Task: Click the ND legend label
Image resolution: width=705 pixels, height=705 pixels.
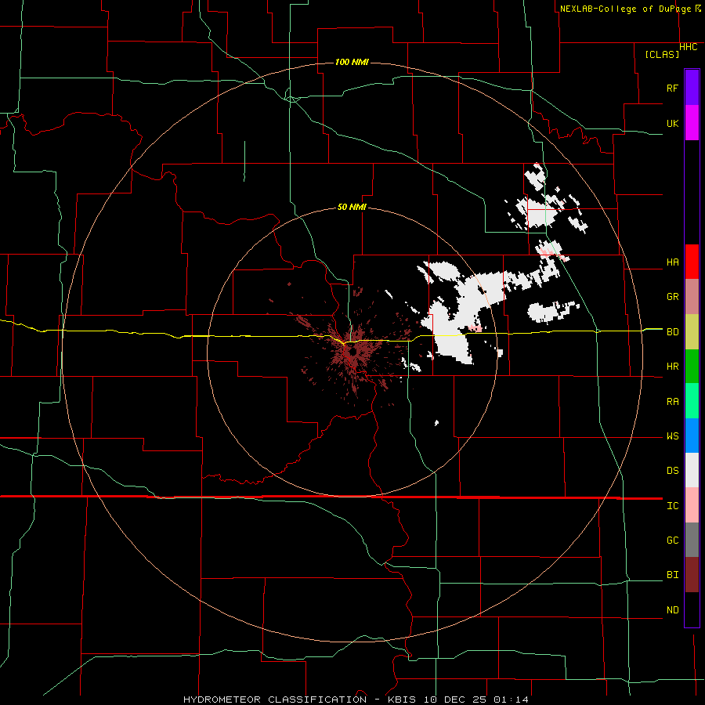Action: pos(672,610)
